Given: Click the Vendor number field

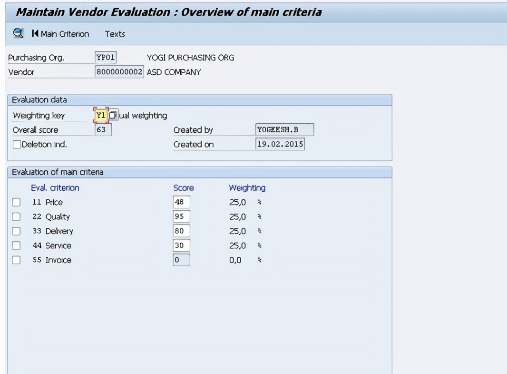Looking at the screenshot, I should [x=119, y=72].
